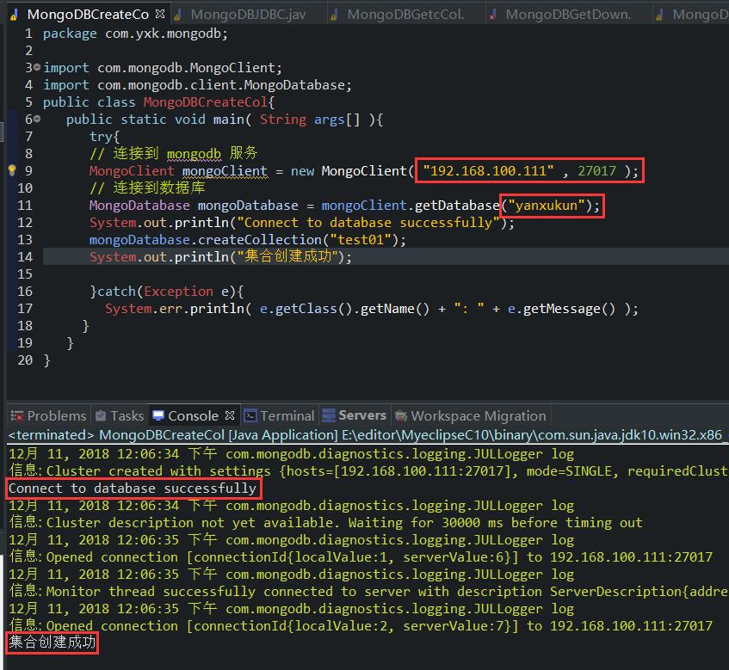Select the Console view tab

[x=193, y=415]
